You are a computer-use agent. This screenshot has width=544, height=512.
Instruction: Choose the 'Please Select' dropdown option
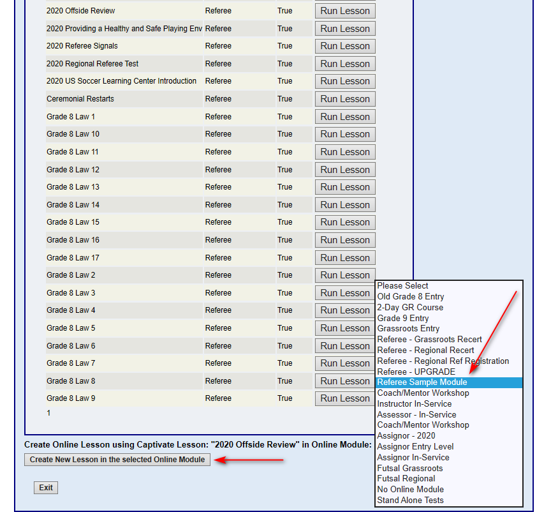(449, 286)
